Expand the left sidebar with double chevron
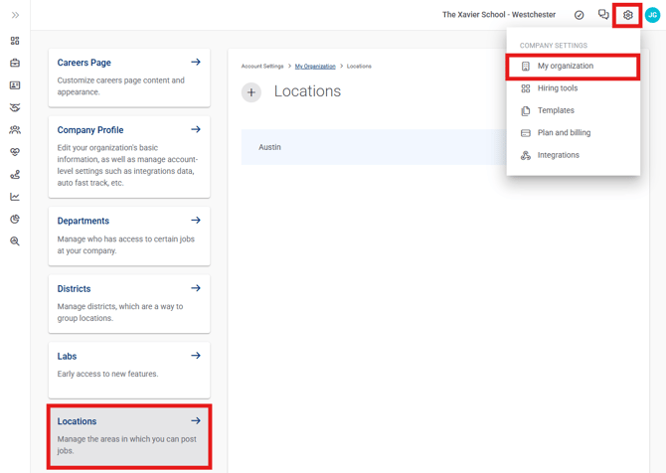Viewport: 666px width, 473px height. pyautogui.click(x=15, y=15)
